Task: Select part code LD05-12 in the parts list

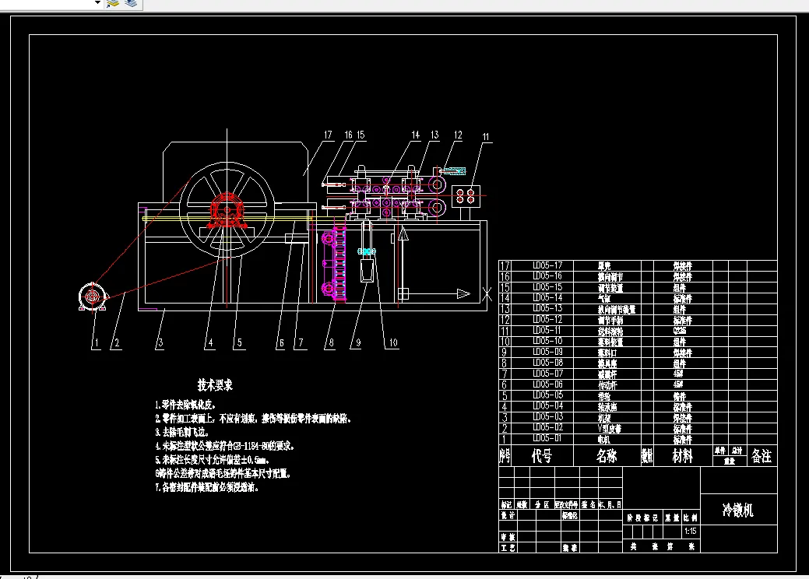Action: [547, 319]
